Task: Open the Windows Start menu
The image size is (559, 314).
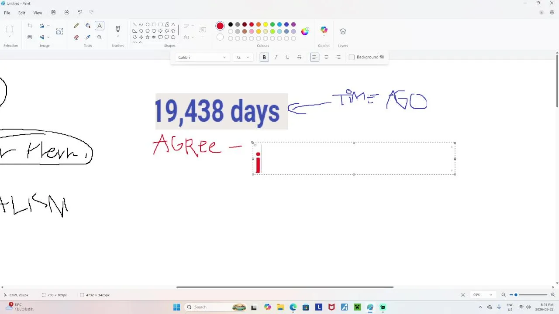Action: point(176,307)
